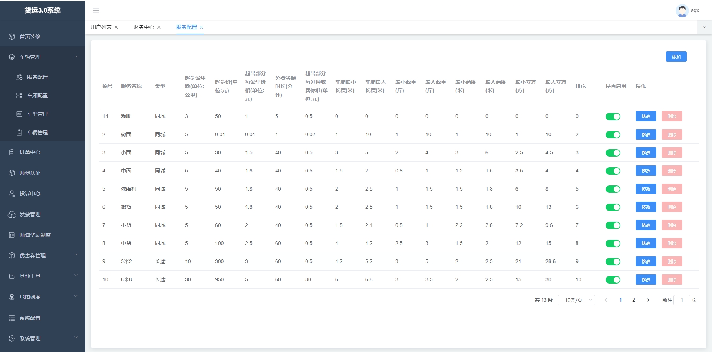The height and width of the screenshot is (352, 712).
Task: Click 删除 for the 中货 row
Action: coord(672,243)
